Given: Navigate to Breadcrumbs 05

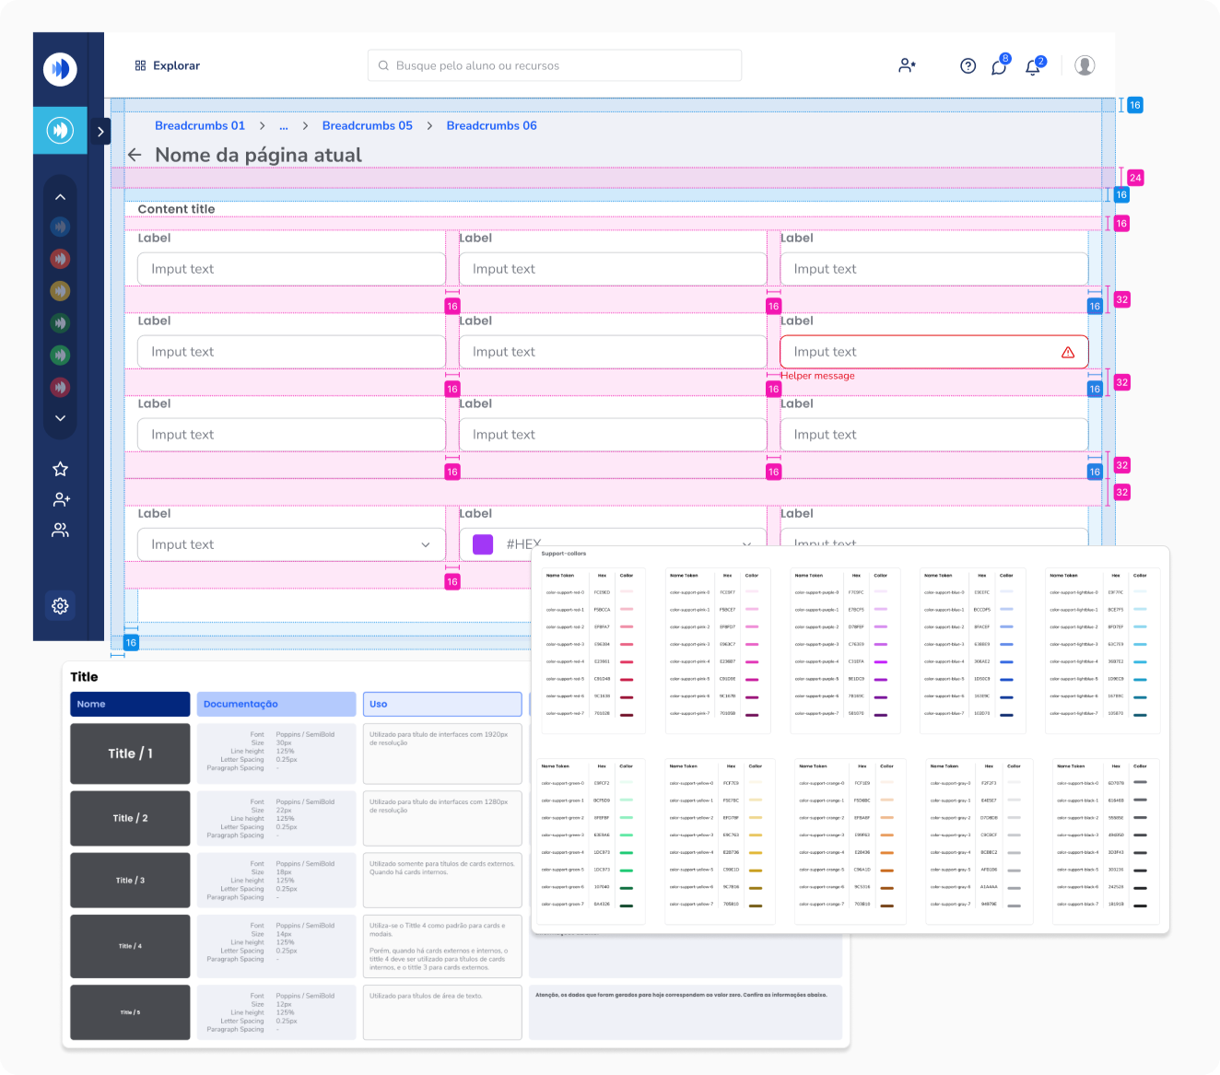Looking at the screenshot, I should 368,125.
